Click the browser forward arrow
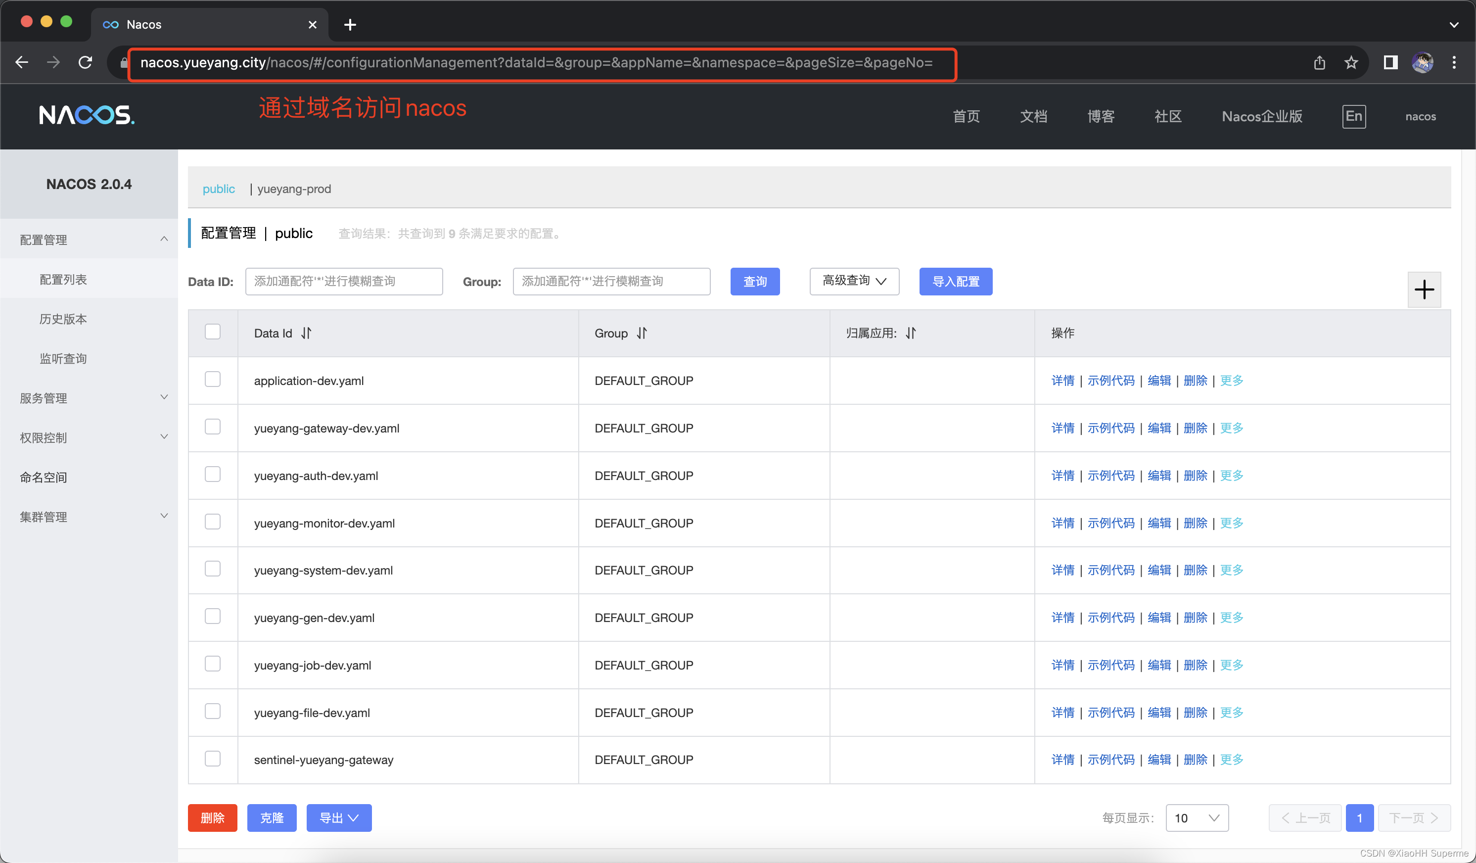 point(53,62)
